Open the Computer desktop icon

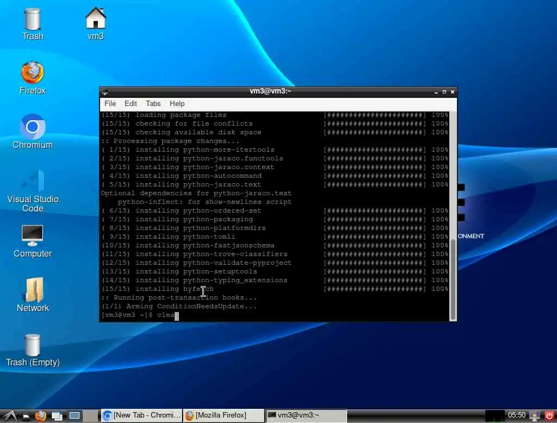click(32, 241)
